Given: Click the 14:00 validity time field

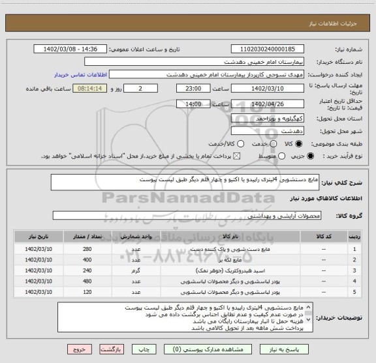Looking at the screenshot, I should 193,104.
